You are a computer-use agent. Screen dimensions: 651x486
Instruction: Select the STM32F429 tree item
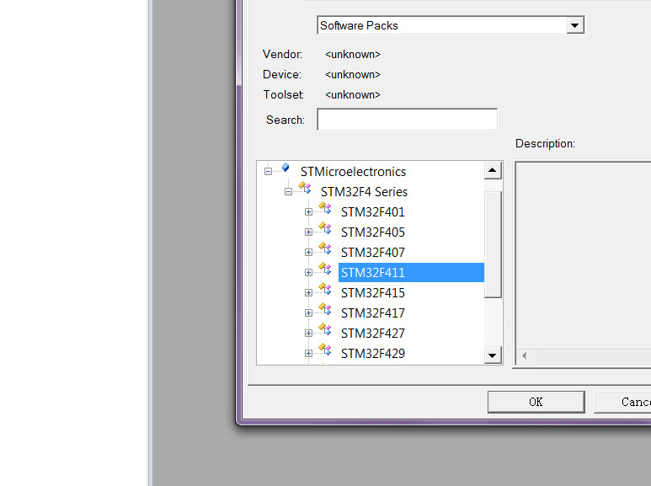[x=373, y=354]
